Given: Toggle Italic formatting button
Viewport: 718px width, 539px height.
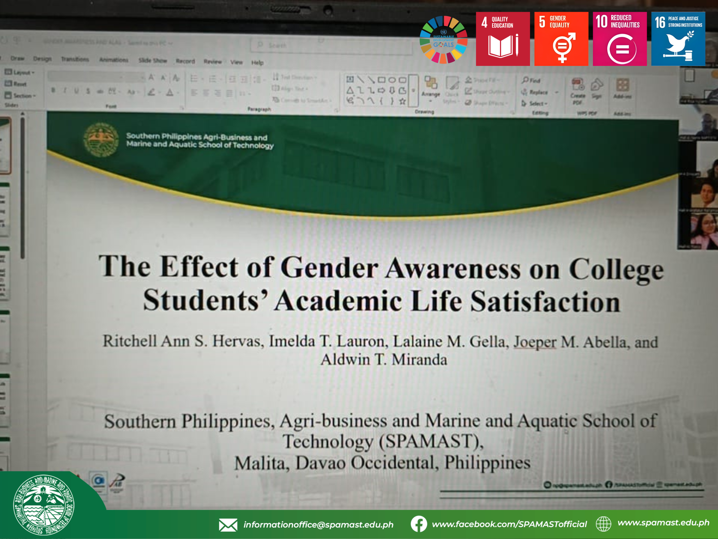Looking at the screenshot, I should 65,91.
